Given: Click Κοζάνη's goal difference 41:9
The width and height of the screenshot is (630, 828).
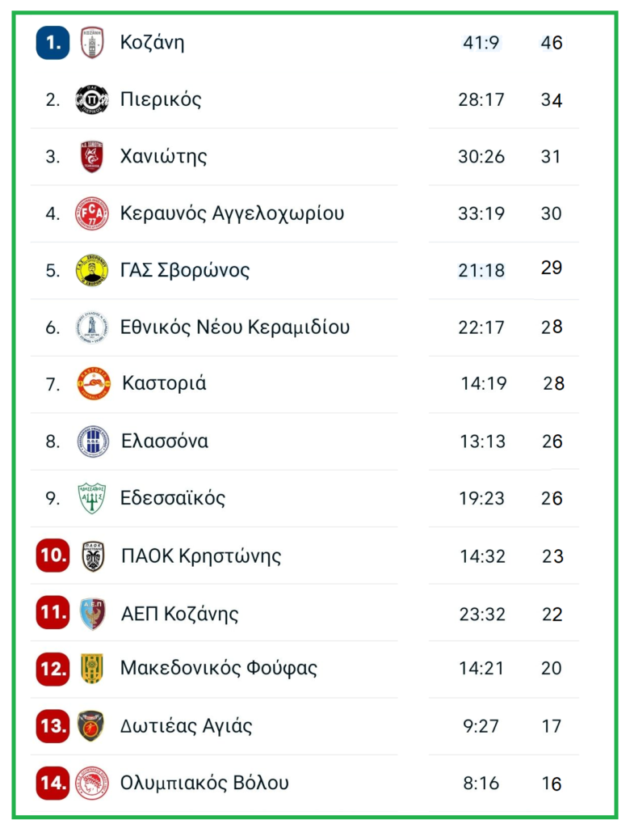Looking at the screenshot, I should pos(481,43).
